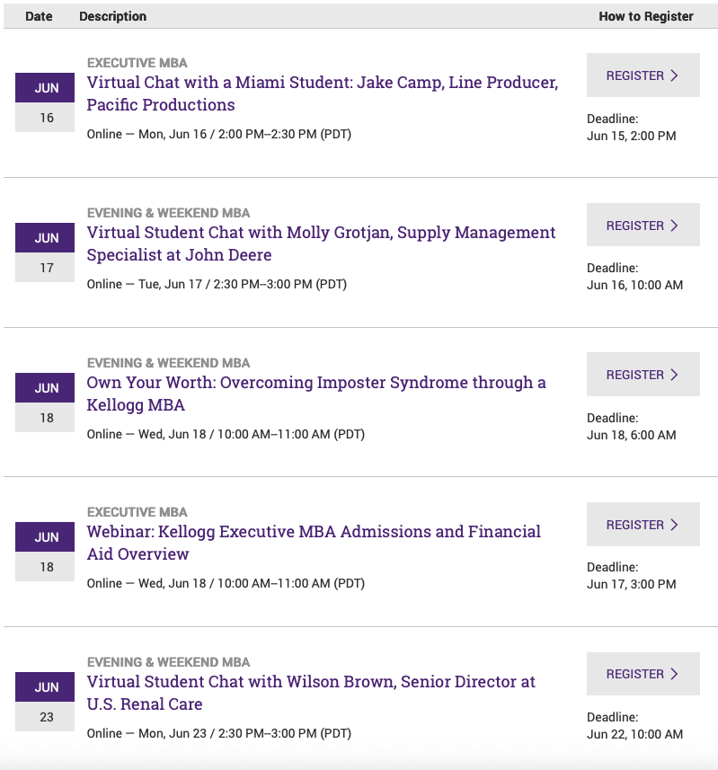Click the Jun 23 date badge
Screen dimensions: 718x770
coord(46,702)
